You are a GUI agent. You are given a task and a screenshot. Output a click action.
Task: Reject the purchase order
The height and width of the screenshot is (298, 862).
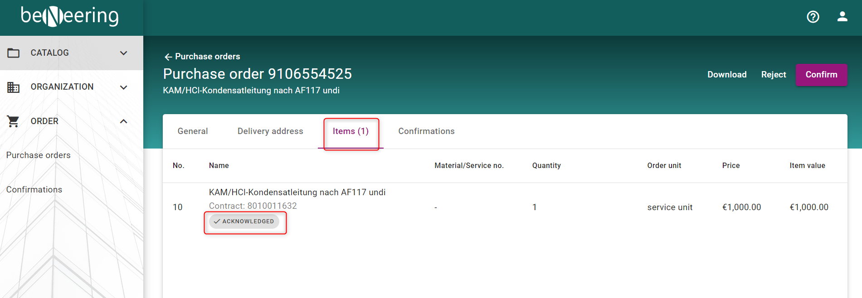click(773, 75)
